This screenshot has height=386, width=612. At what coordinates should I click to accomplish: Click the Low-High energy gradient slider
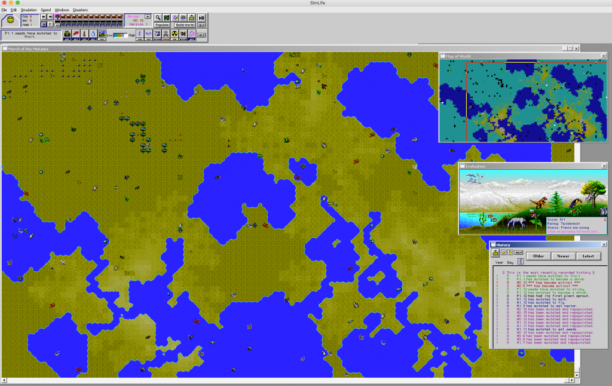point(120,34)
